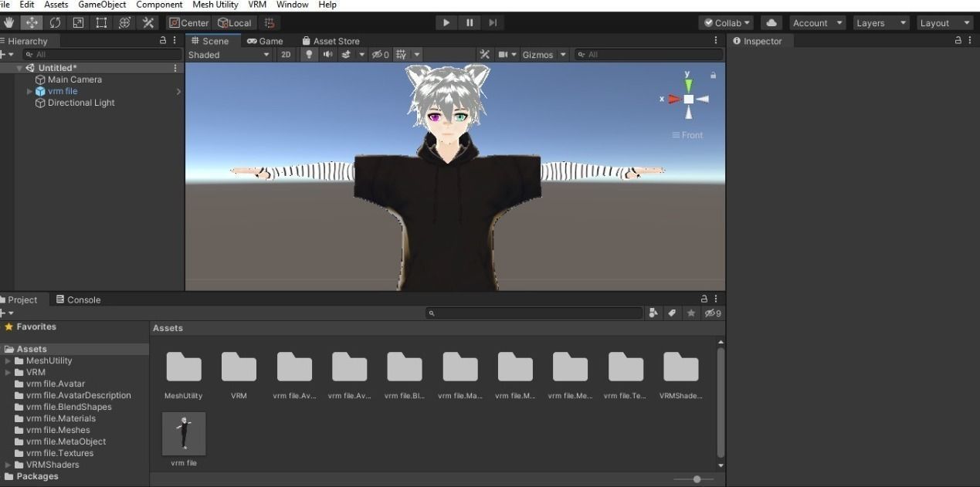
Task: Select the Rotate tool
Action: tap(55, 23)
